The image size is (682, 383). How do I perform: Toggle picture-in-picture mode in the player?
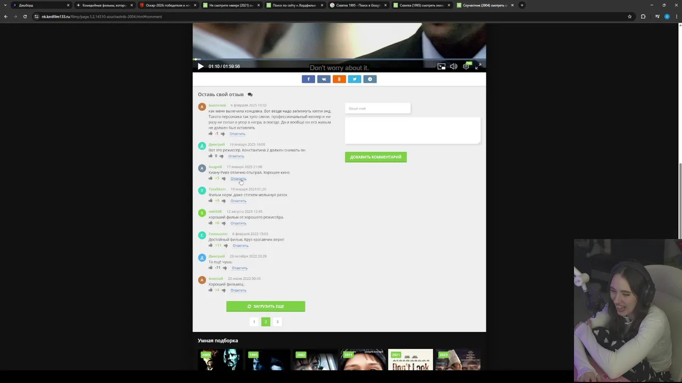click(x=441, y=66)
